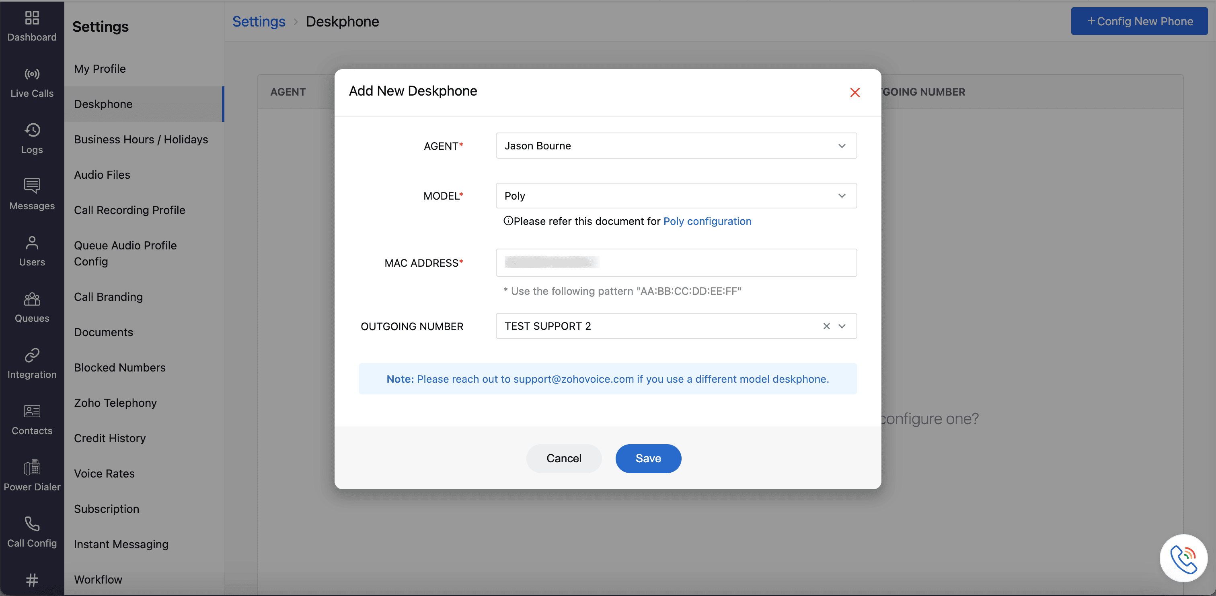Open the Contacts sidebar icon

[x=32, y=411]
